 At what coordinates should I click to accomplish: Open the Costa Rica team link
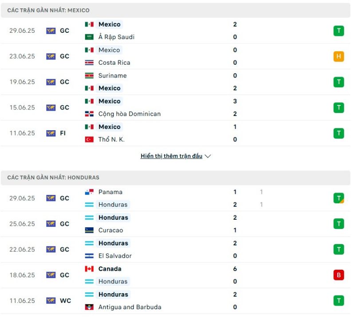click(x=114, y=63)
